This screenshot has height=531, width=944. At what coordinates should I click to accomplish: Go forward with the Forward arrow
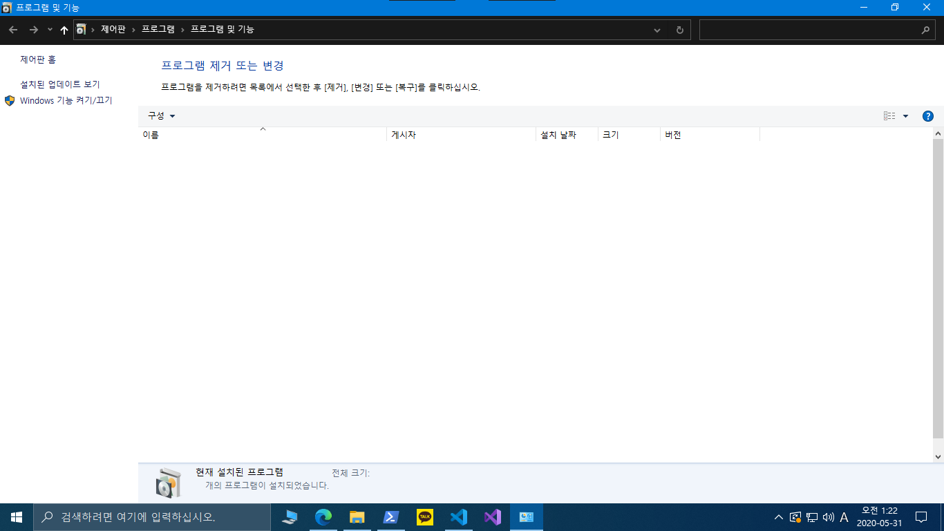tap(33, 30)
